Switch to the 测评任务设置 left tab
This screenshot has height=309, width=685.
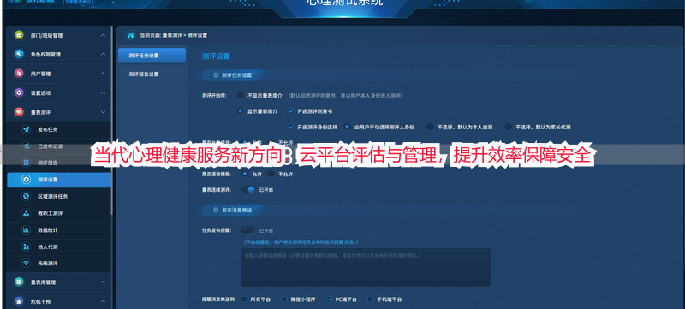[152, 56]
